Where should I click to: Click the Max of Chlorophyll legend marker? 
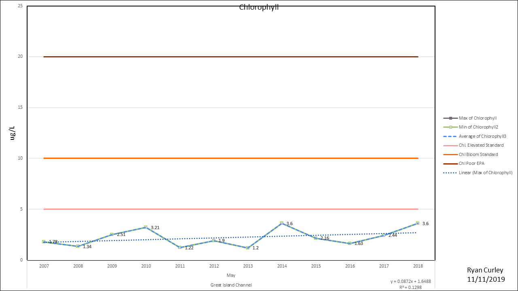tap(450, 118)
